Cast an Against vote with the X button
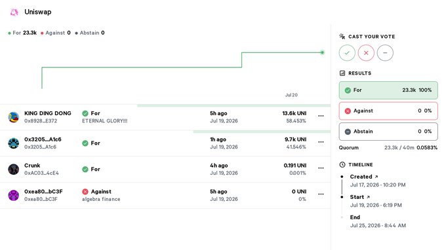Viewport: 446px width, 250px height. tap(366, 53)
